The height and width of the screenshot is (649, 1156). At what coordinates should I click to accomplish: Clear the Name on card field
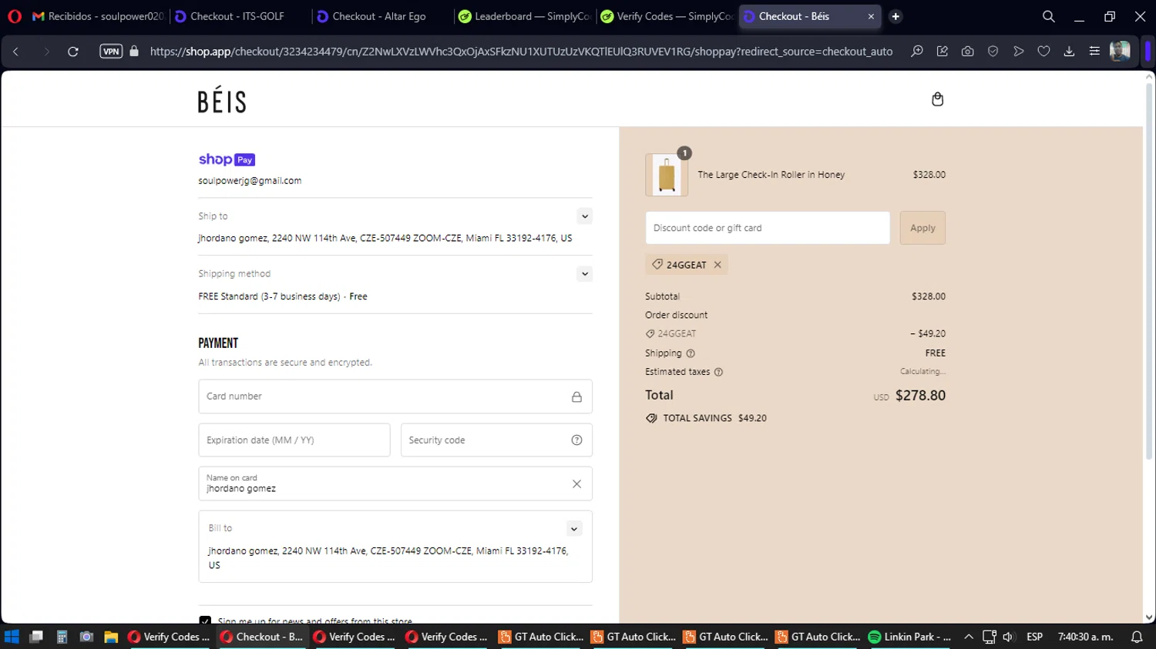[576, 484]
